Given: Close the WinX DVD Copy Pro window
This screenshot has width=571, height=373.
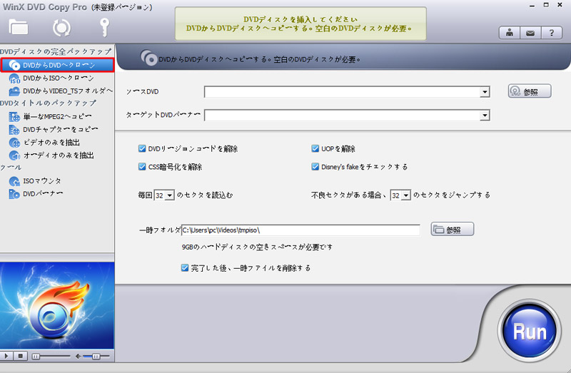Looking at the screenshot, I should pyautogui.click(x=560, y=5).
